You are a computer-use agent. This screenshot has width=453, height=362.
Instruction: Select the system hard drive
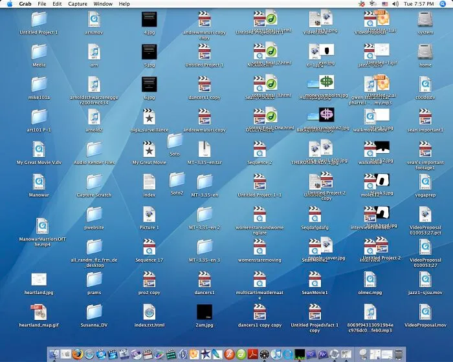pyautogui.click(x=425, y=19)
